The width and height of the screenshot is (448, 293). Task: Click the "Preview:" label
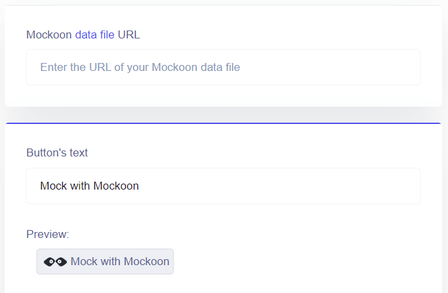tap(48, 234)
